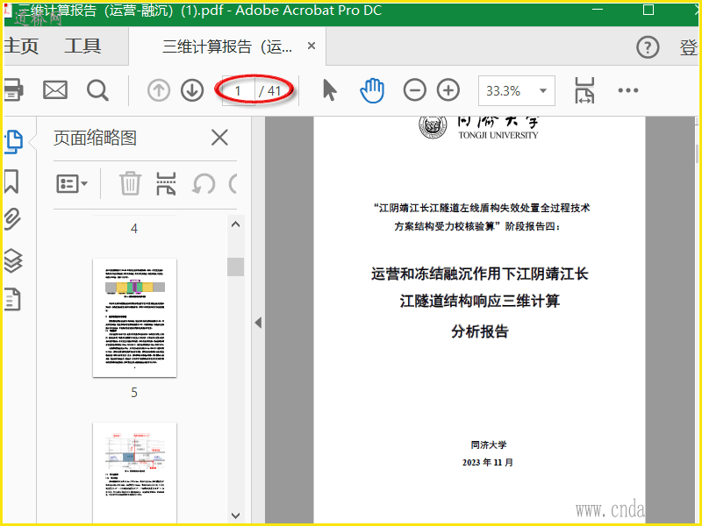The image size is (702, 526).
Task: Open the Attachments paperclip panel
Action: coord(12,219)
